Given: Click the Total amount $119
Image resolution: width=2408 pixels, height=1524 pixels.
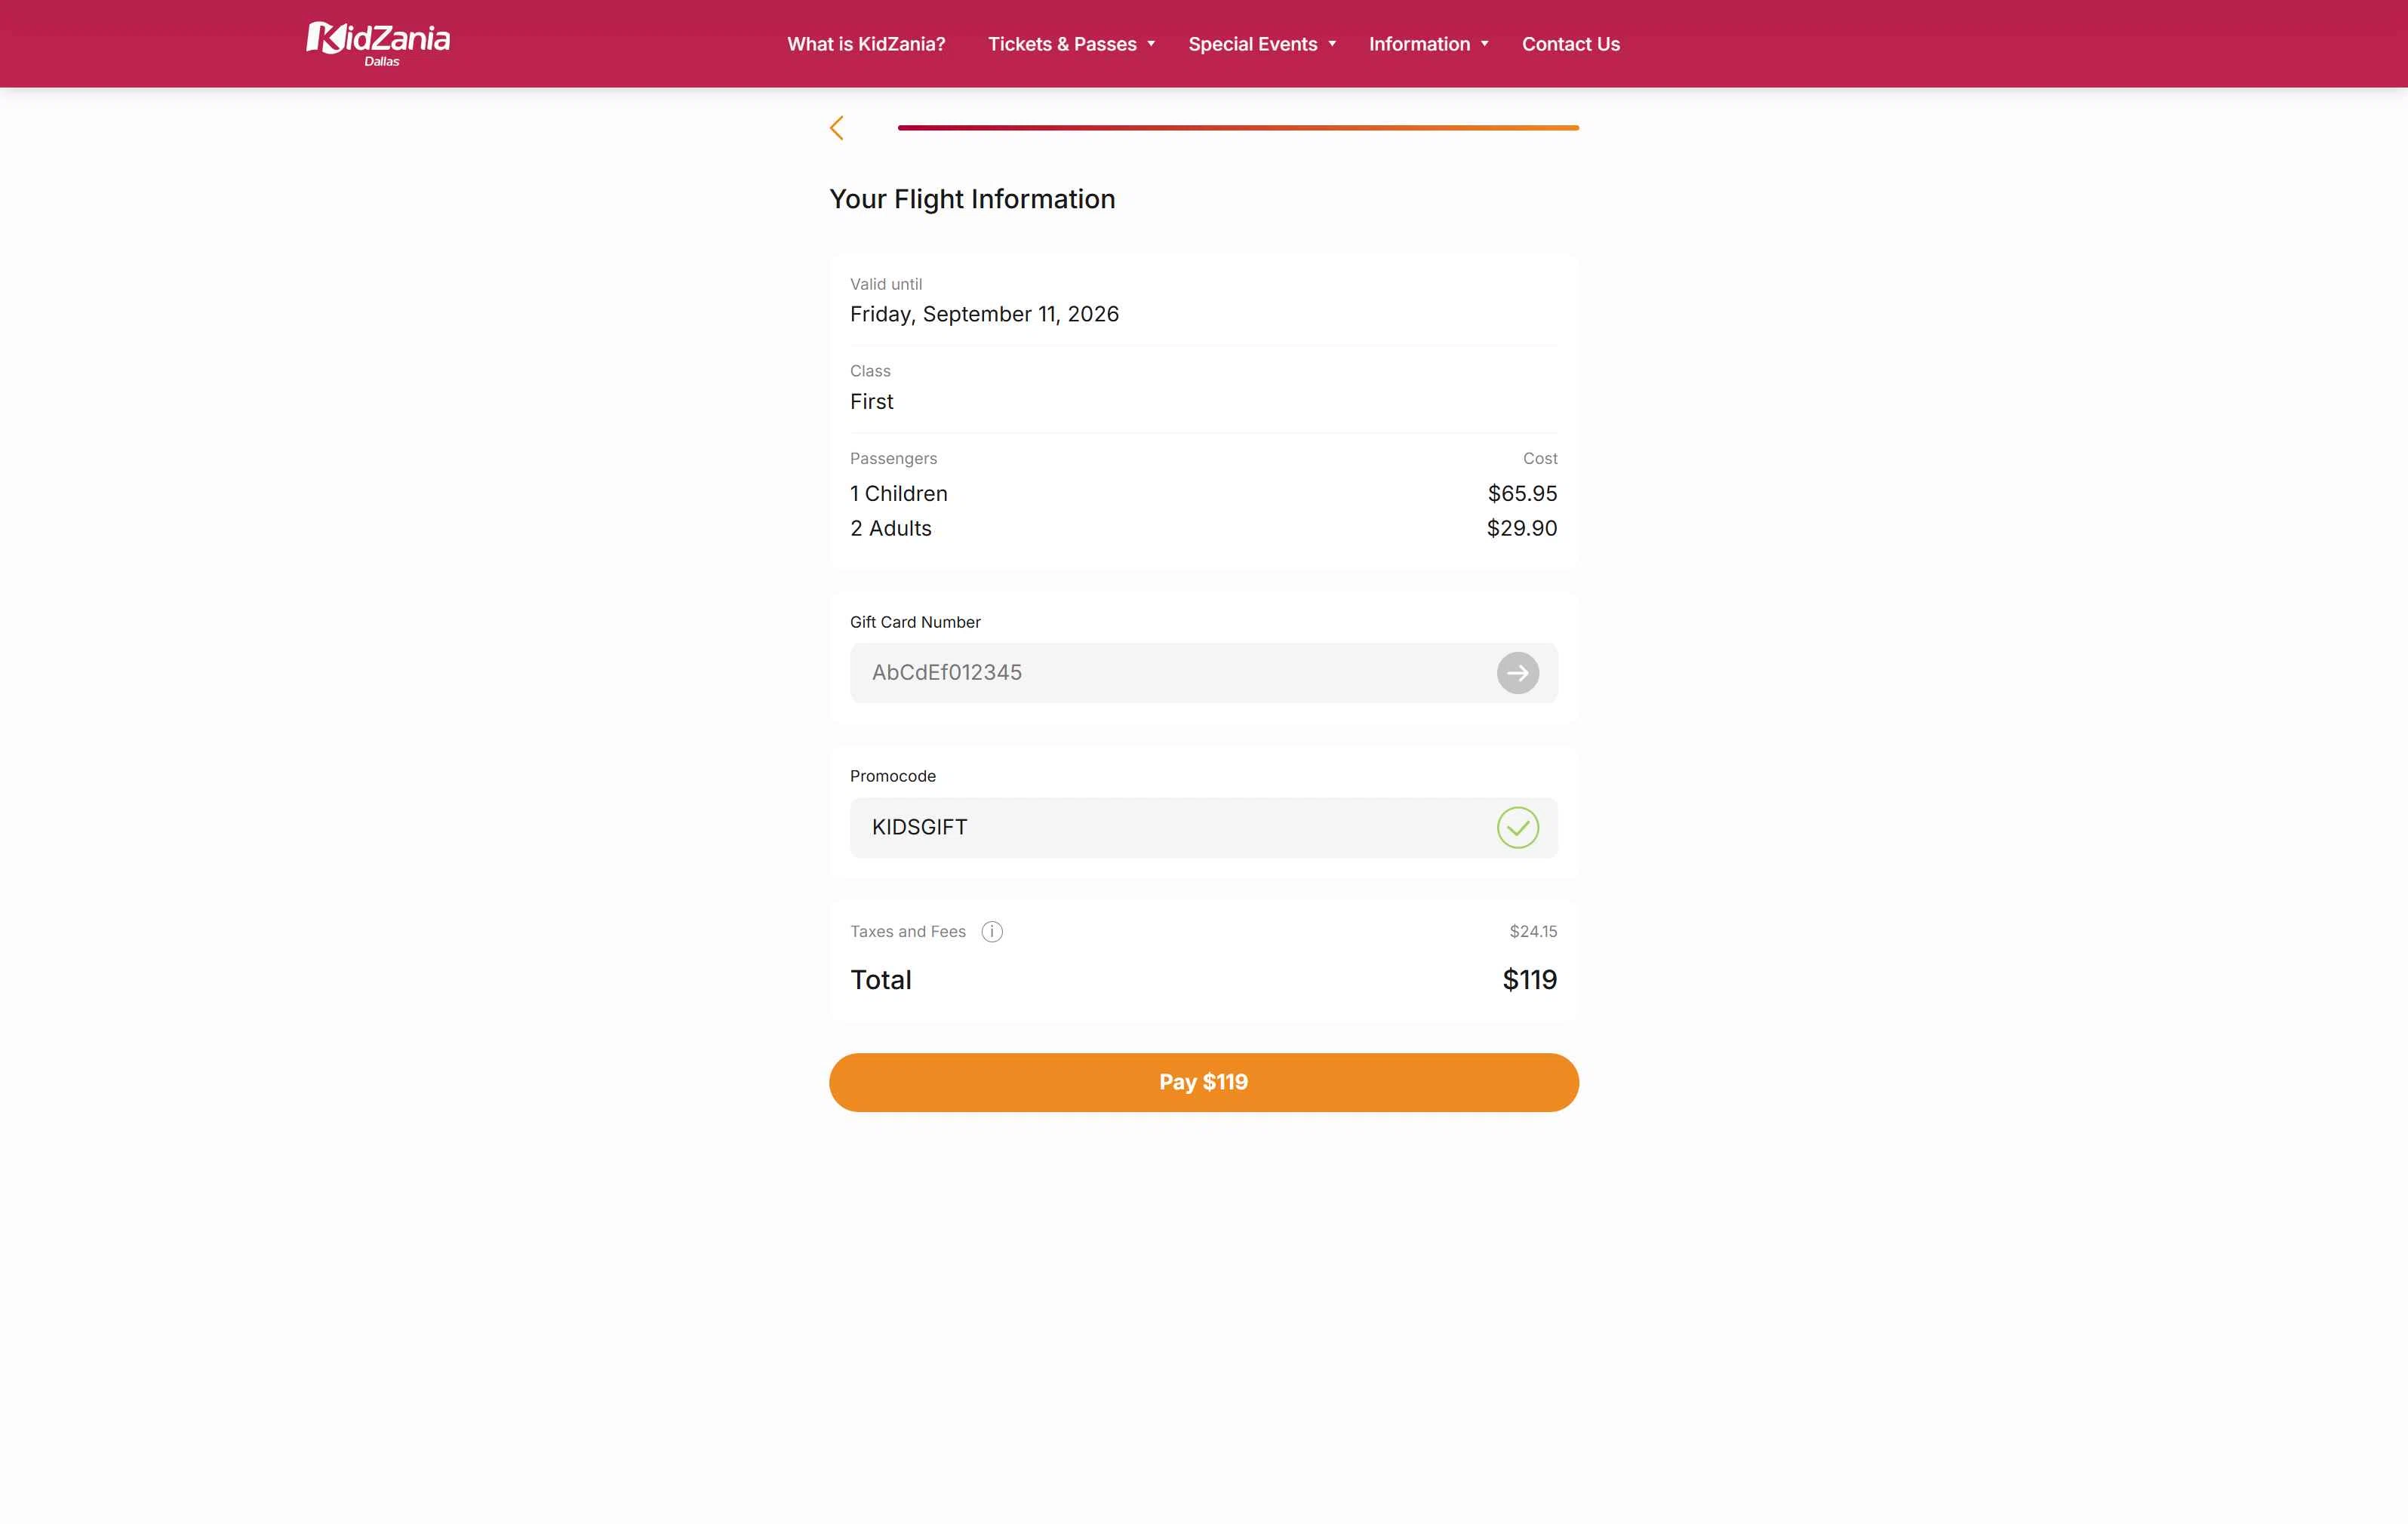Looking at the screenshot, I should (1529, 980).
